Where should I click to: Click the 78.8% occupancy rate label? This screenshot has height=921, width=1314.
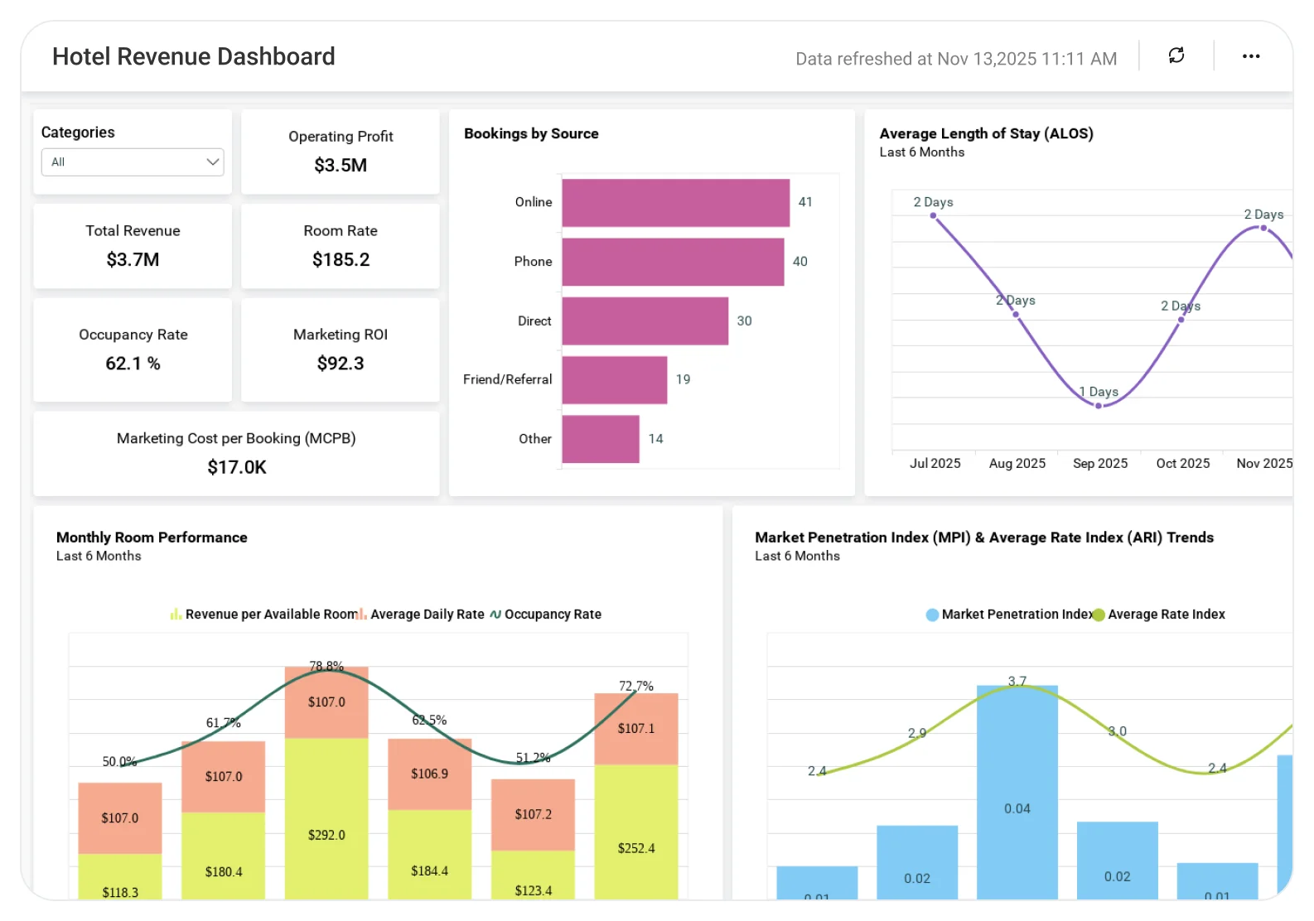tap(326, 666)
